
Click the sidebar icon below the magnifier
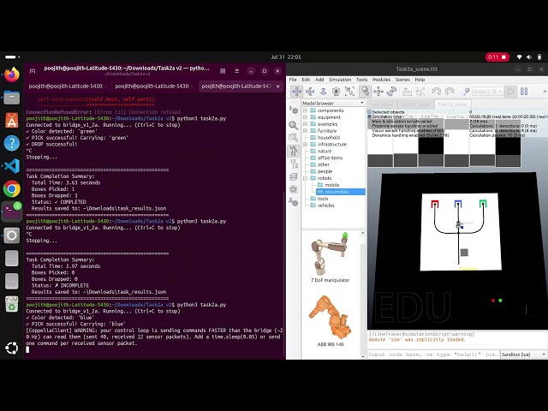pos(294,138)
